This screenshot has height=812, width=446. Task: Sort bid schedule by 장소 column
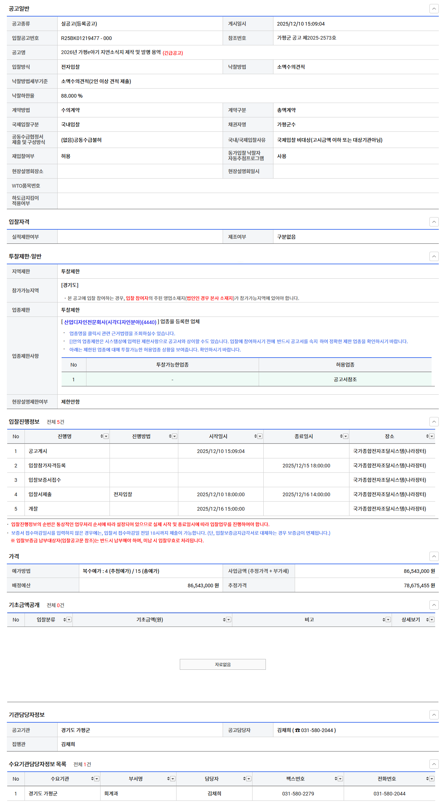click(427, 436)
